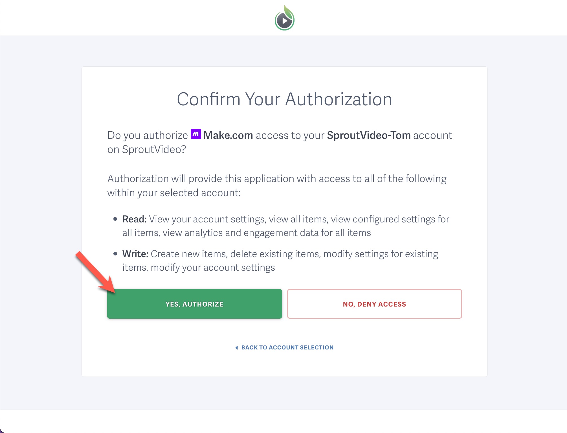The width and height of the screenshot is (567, 433).
Task: Authorize Make.com with Yes, Authorize
Action: tap(194, 304)
